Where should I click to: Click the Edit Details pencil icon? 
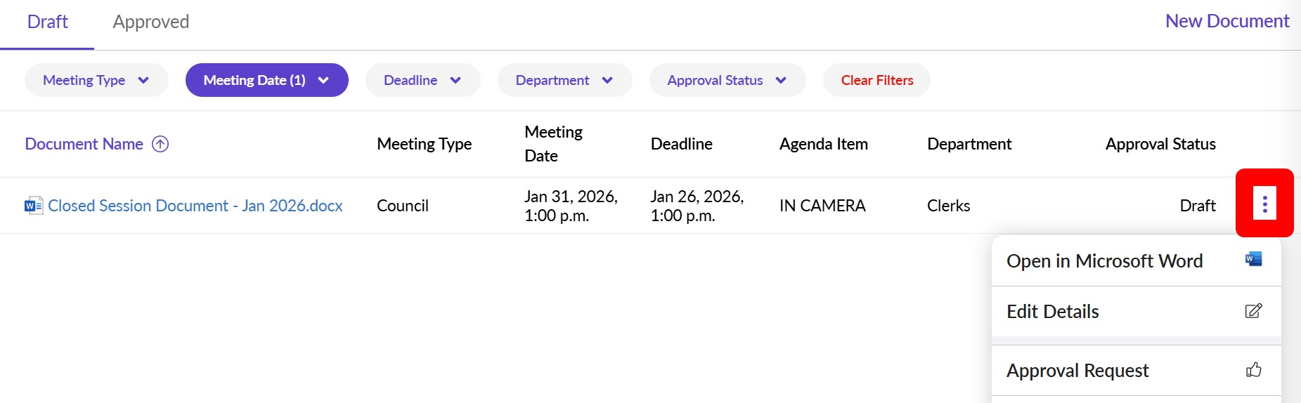pyautogui.click(x=1253, y=311)
